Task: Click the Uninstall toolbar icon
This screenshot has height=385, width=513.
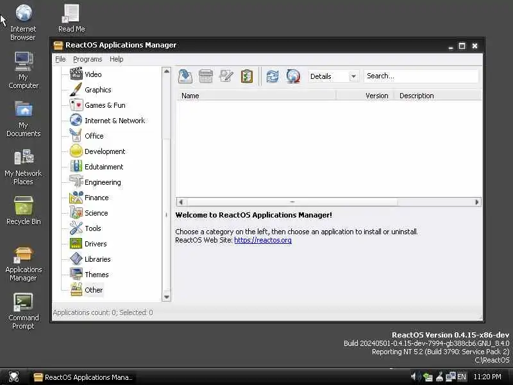Action: point(206,76)
